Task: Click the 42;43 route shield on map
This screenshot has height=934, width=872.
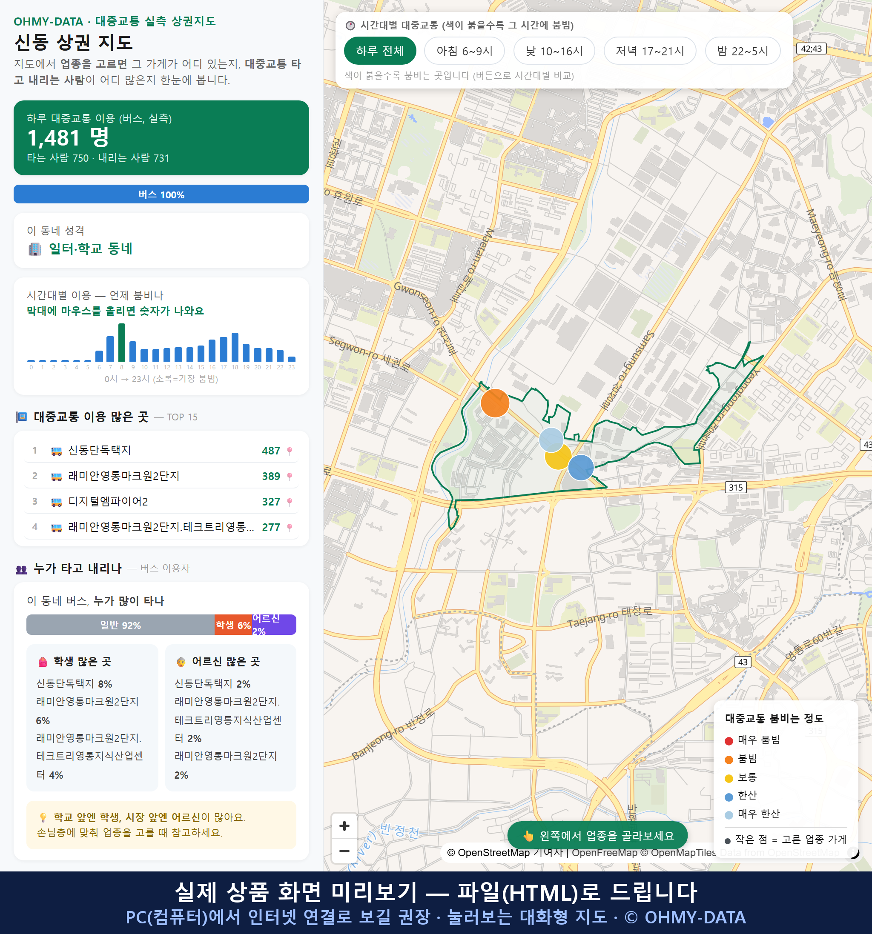Action: [x=812, y=49]
